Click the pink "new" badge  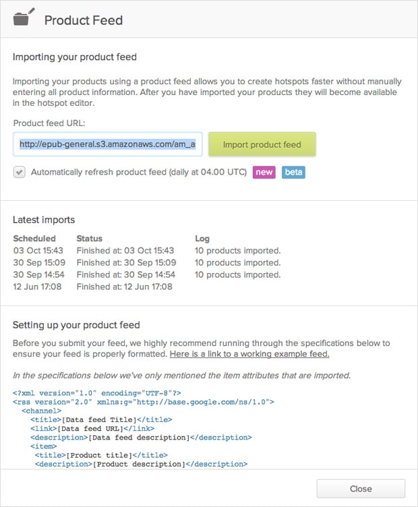click(264, 173)
